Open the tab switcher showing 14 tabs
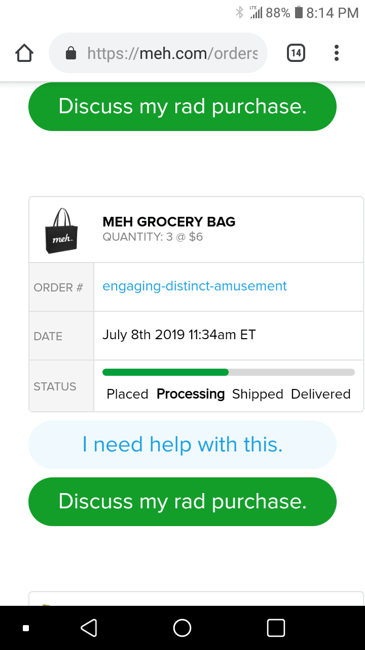 [296, 53]
